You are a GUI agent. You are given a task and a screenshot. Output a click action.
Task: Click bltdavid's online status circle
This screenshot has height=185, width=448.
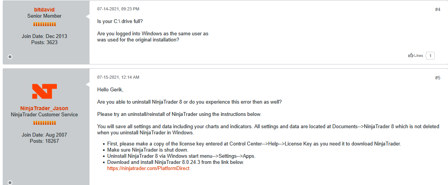[10, 57]
